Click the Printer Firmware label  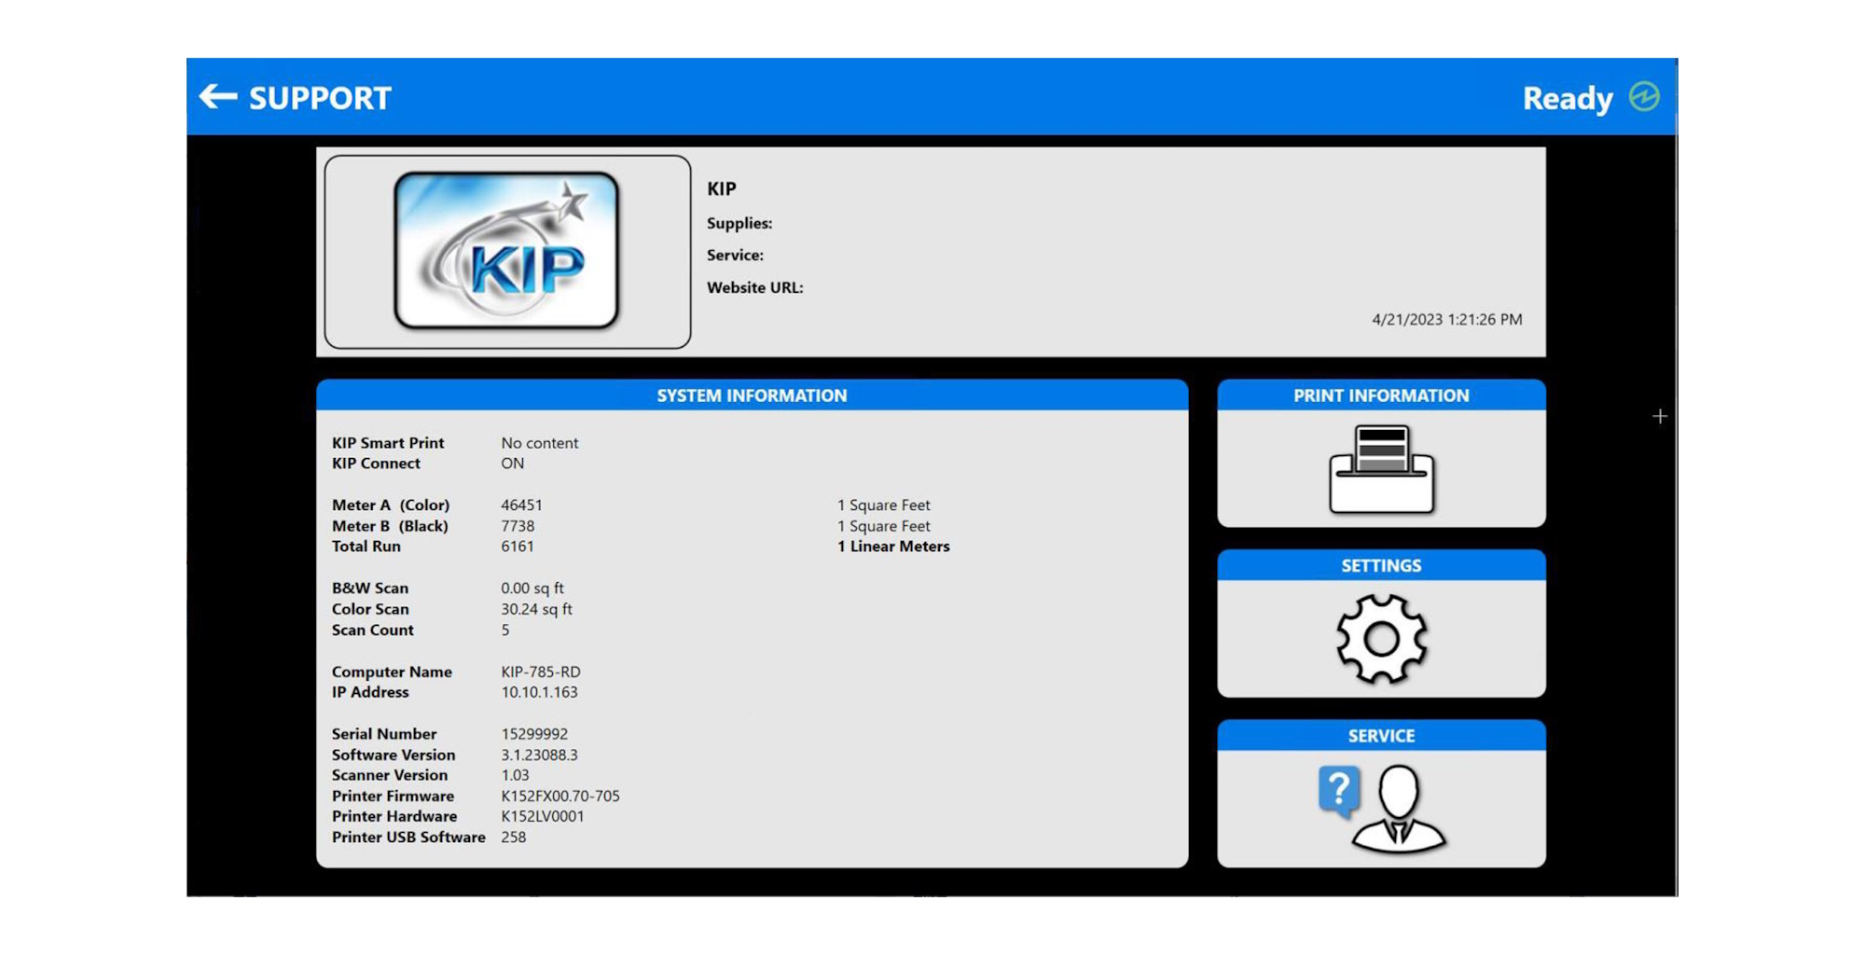(393, 797)
